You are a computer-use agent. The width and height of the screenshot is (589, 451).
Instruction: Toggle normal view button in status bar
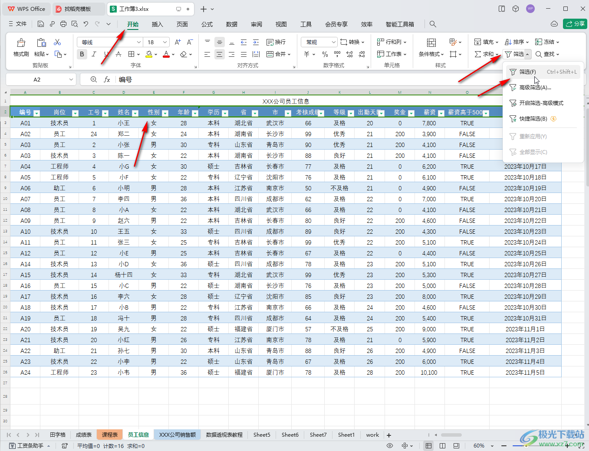click(x=428, y=446)
